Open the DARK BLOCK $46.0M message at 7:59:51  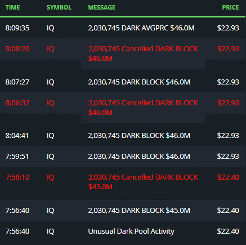coord(139,157)
